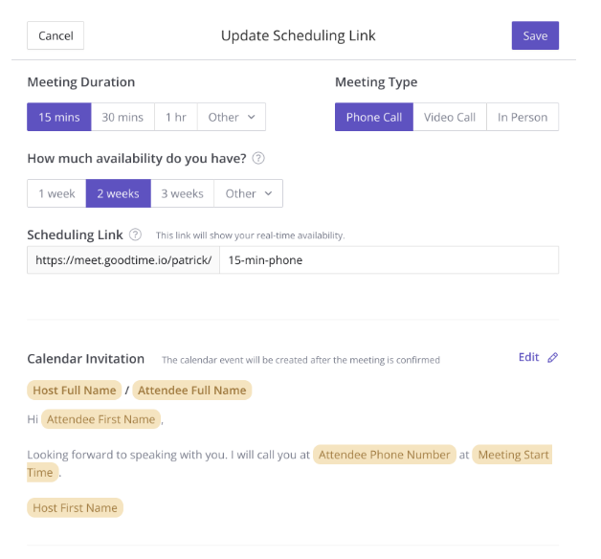Select the 15 mins duration
The height and width of the screenshot is (559, 601).
coord(59,117)
